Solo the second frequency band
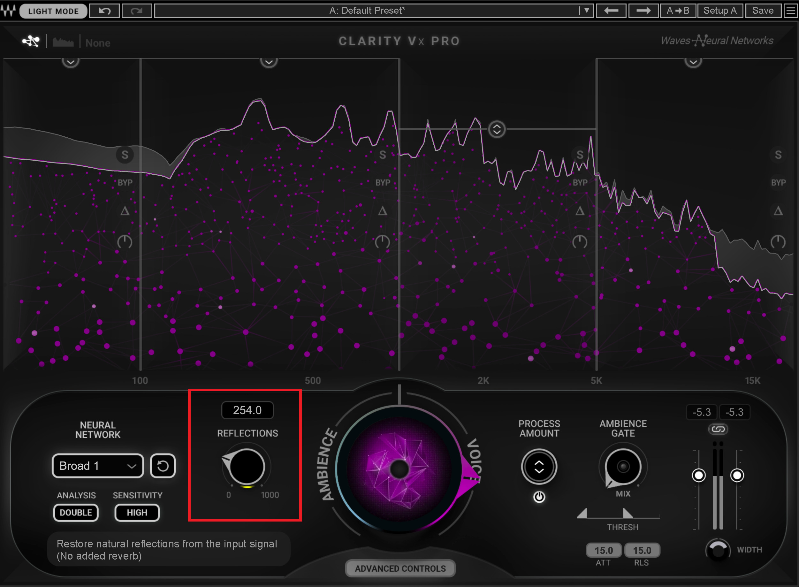Screen dimensions: 799x587 (x=382, y=155)
